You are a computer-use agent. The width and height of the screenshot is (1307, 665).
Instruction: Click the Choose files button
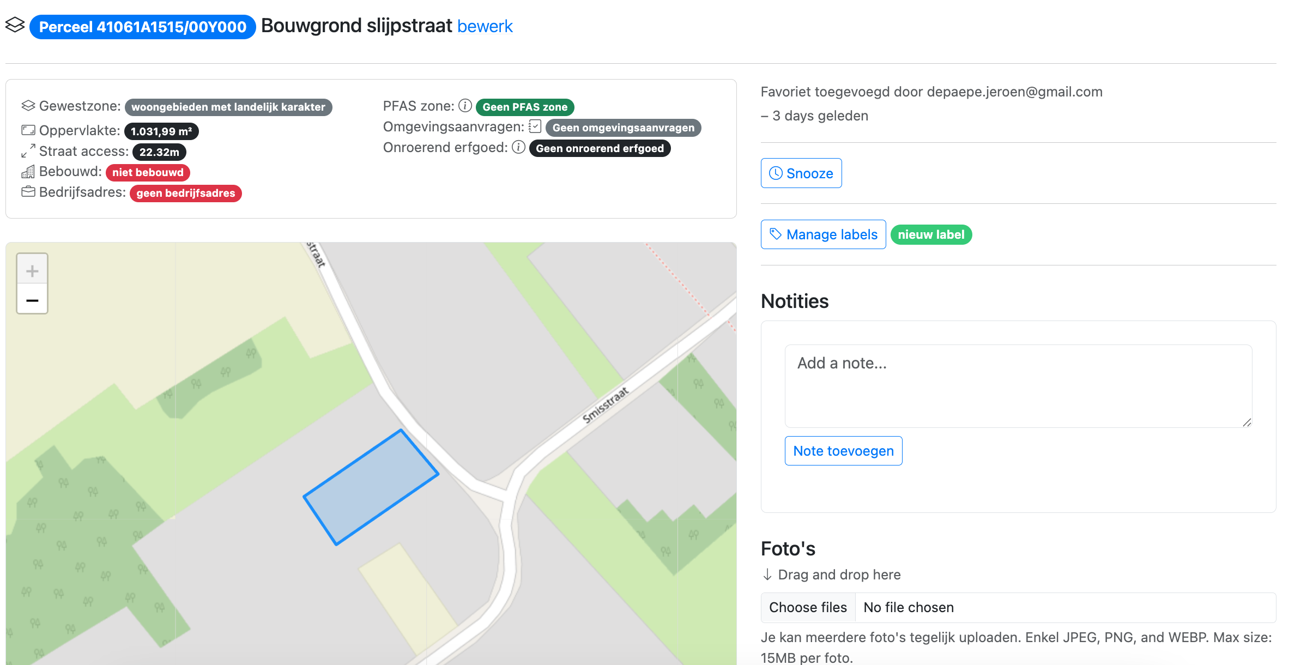(808, 607)
